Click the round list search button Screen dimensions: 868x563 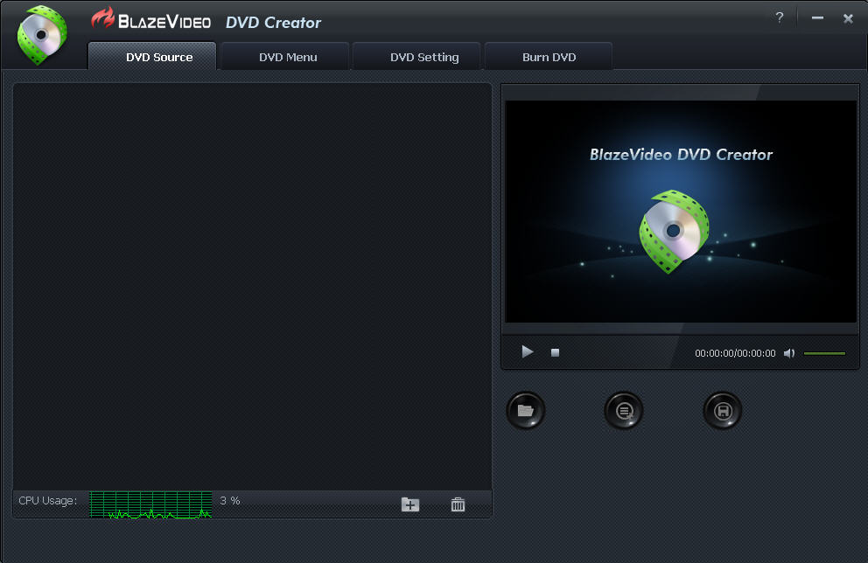624,410
